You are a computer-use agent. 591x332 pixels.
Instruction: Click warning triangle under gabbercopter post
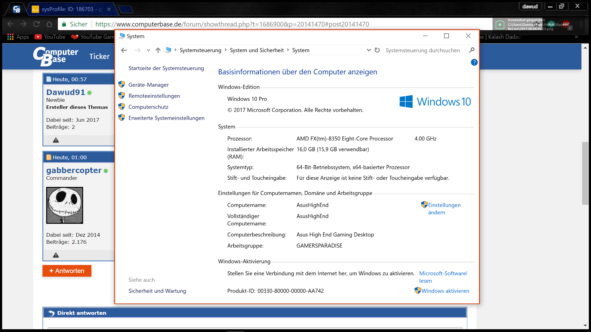tap(56, 255)
